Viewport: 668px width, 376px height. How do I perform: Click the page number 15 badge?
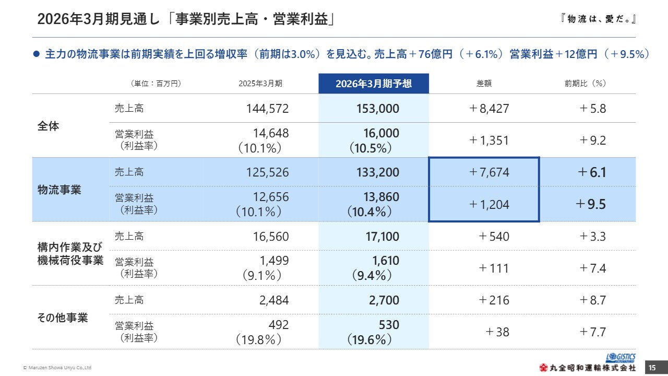click(x=652, y=368)
